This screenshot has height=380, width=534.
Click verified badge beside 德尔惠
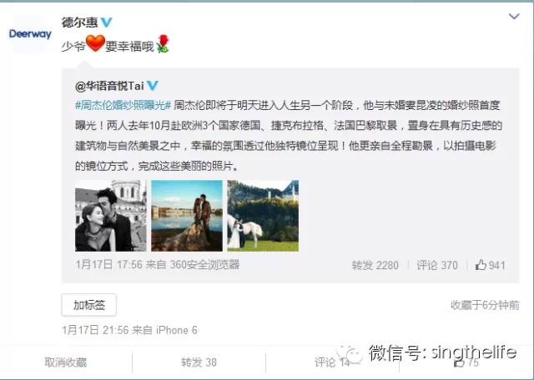pos(106,22)
